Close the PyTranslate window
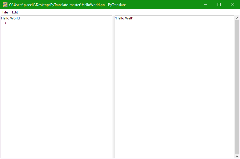The width and height of the screenshot is (240, 159). (x=233, y=4)
